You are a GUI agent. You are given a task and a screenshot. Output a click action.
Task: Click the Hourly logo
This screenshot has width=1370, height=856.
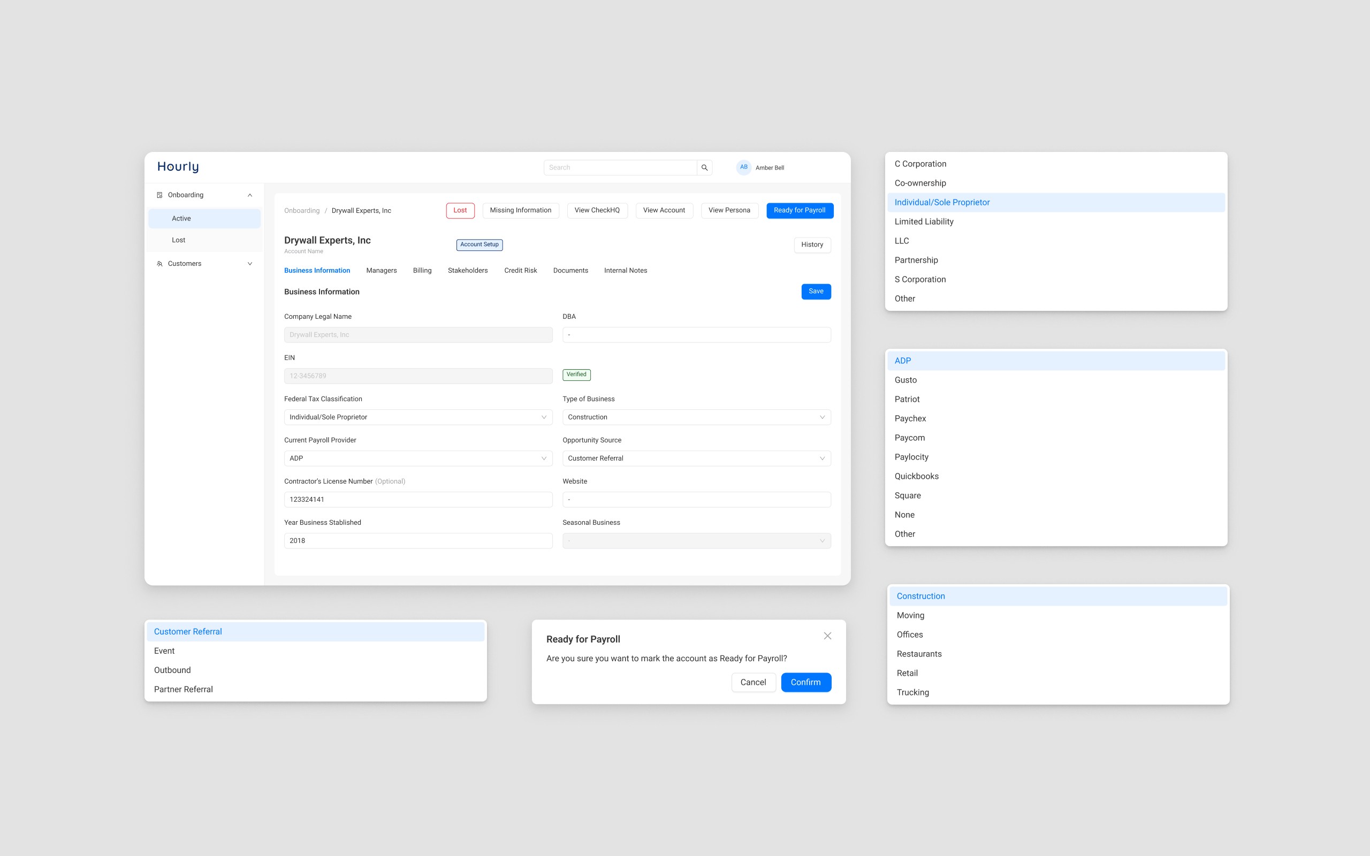[178, 166]
